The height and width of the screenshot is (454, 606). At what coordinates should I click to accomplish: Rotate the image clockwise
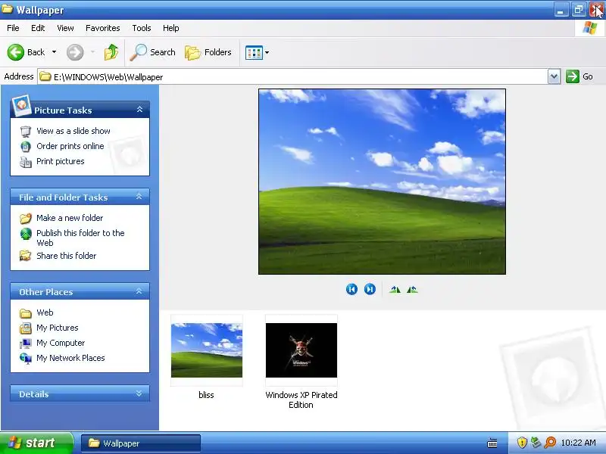395,290
